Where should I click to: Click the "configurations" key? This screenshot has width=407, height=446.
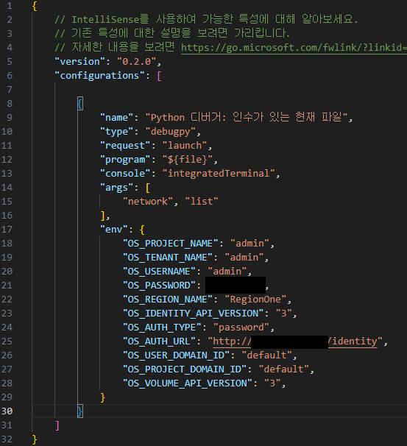click(99, 76)
